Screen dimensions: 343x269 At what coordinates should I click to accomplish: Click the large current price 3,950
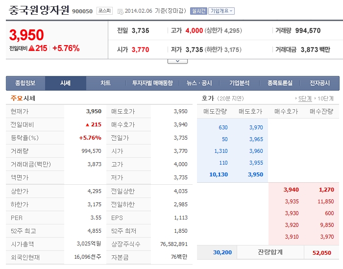point(26,35)
